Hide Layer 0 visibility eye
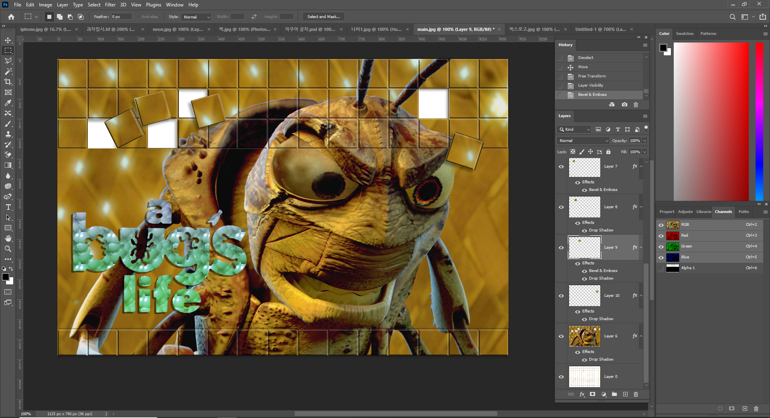Image resolution: width=770 pixels, height=418 pixels. 561,377
